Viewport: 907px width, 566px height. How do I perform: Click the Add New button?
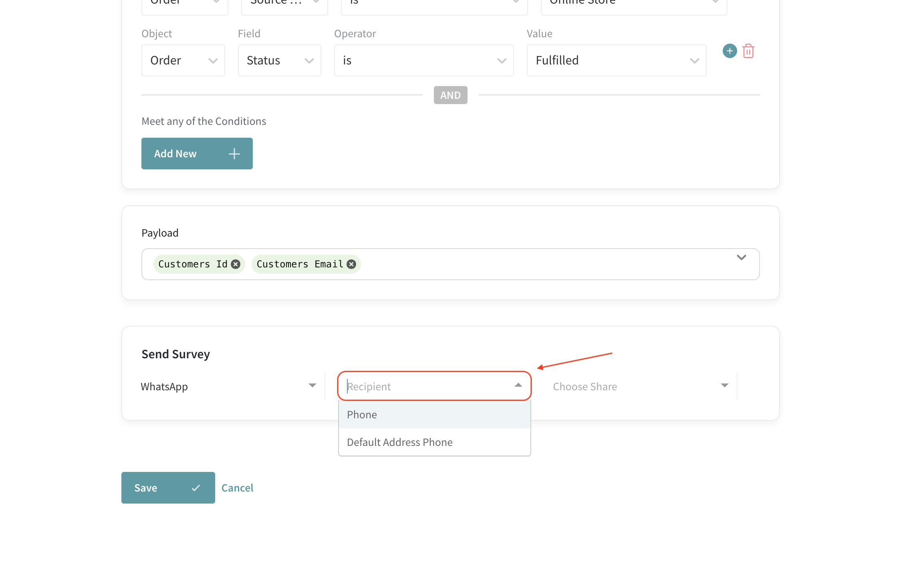(197, 154)
